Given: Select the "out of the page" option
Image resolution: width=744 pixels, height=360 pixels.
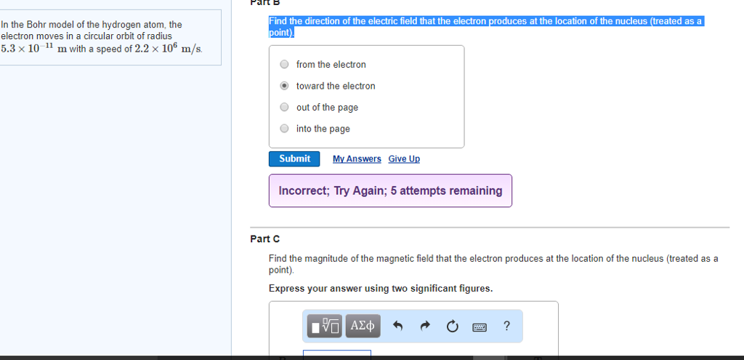Looking at the screenshot, I should (x=285, y=108).
